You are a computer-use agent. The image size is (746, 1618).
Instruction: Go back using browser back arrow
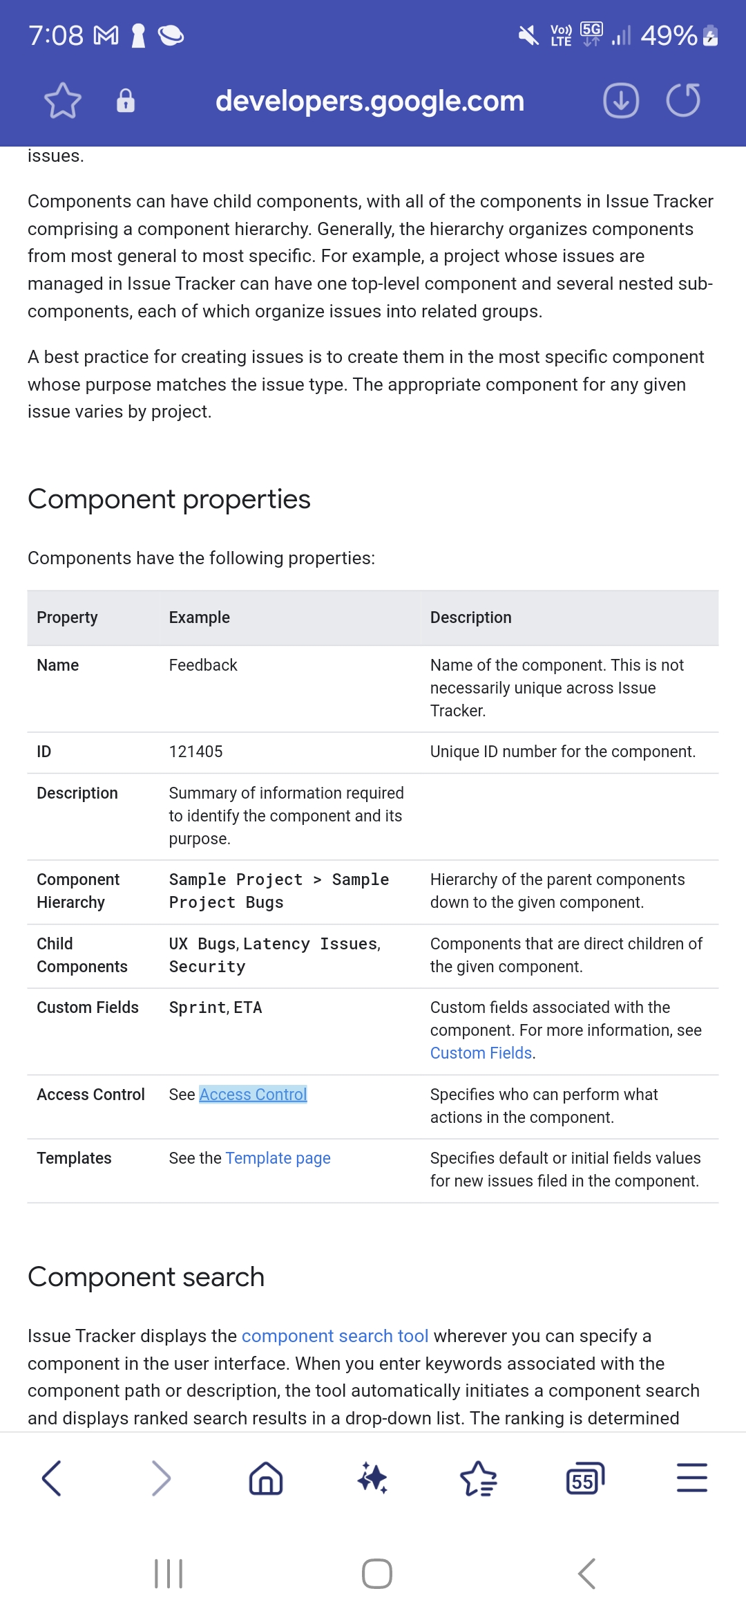(52, 1478)
